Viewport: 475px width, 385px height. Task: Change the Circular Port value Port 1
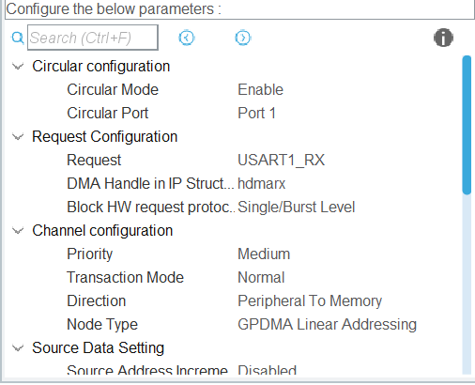coord(256,113)
